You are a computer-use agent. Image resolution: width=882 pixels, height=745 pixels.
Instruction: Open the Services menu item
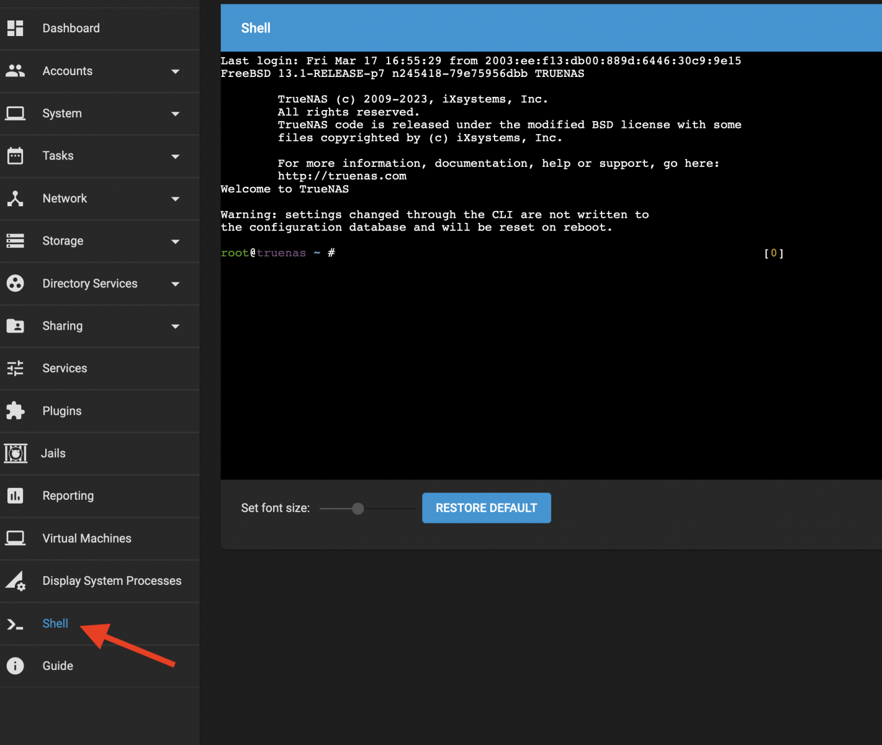(x=65, y=368)
